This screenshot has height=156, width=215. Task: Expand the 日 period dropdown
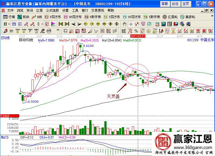pos(6,24)
